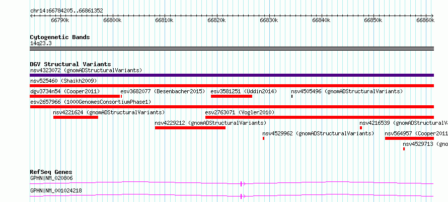
Task: Click the 14q23.3 cytogenetic band bar
Action: click(x=232, y=49)
